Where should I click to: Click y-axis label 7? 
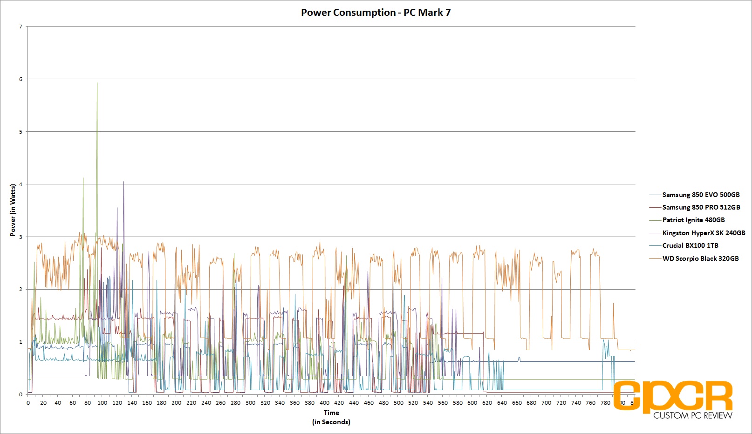[x=21, y=27]
